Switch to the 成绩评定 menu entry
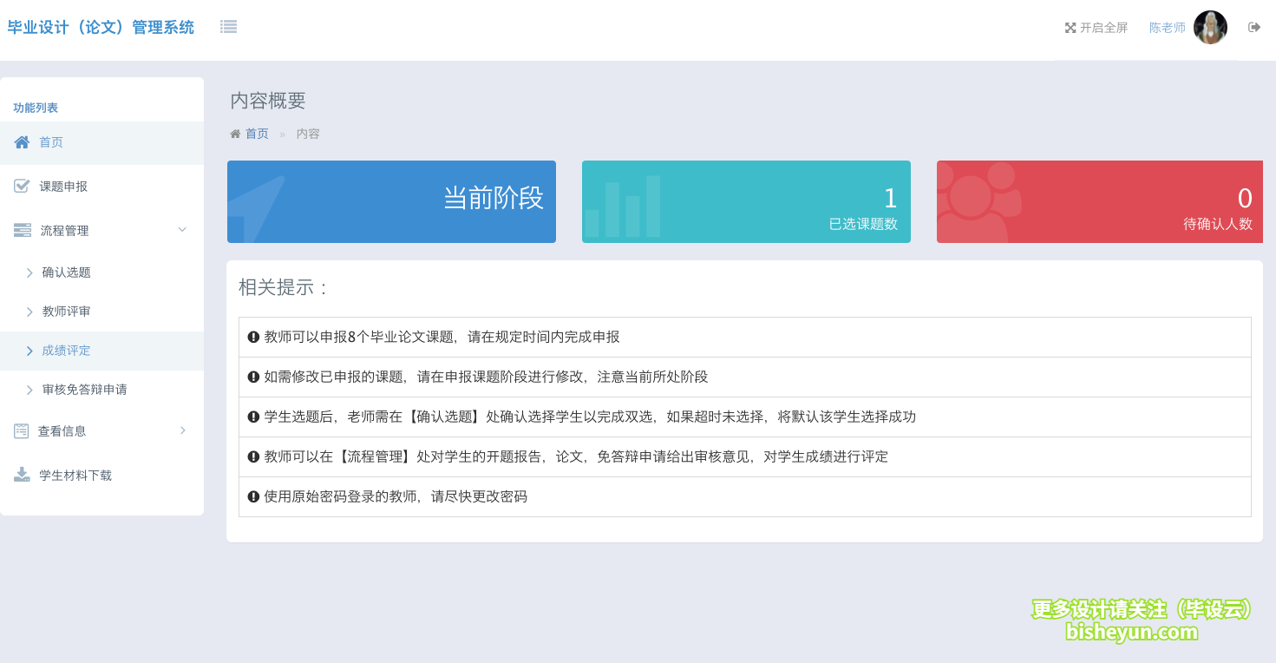This screenshot has height=663, width=1276. click(65, 351)
